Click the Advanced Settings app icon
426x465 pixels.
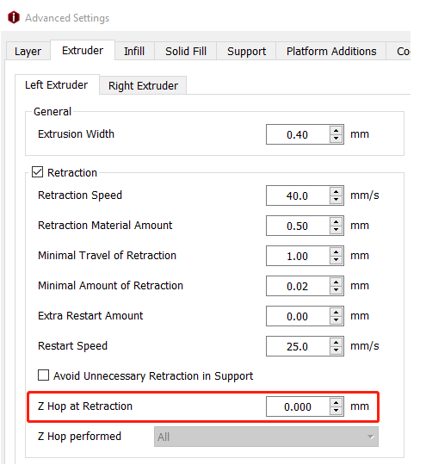[x=14, y=17]
